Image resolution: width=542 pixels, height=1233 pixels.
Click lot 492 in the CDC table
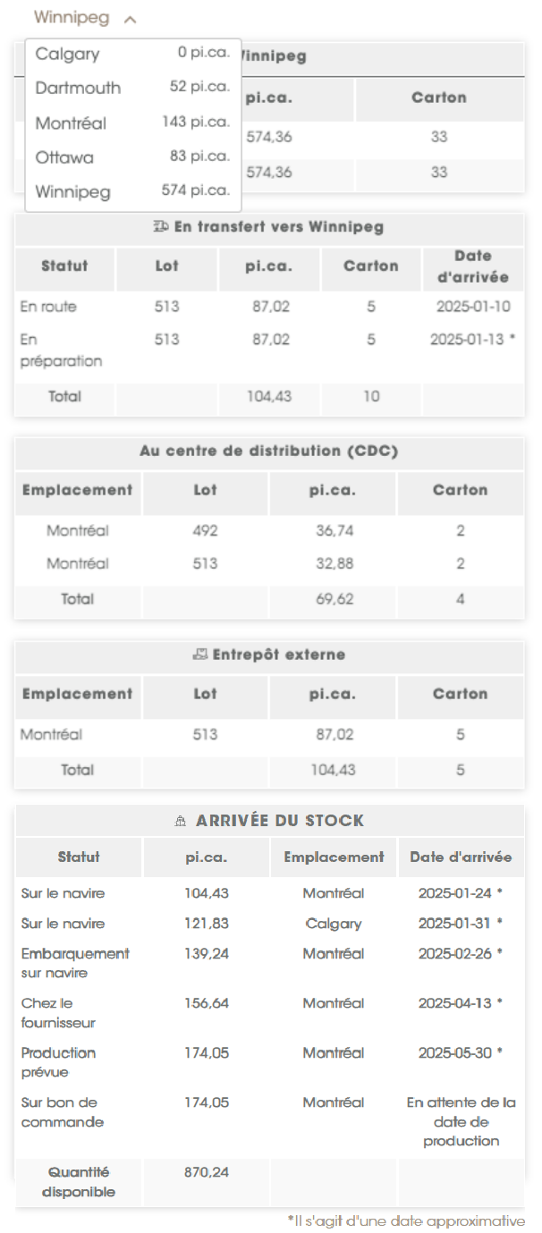point(205,531)
